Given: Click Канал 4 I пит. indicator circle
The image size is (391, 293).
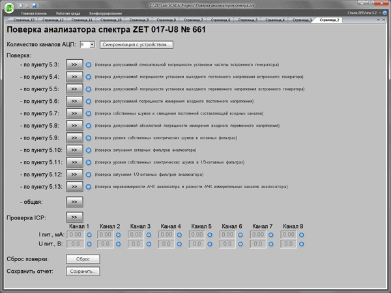Looking at the screenshot, I should [179, 234].
